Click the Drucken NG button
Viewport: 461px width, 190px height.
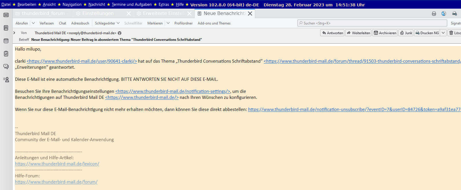tap(427, 33)
